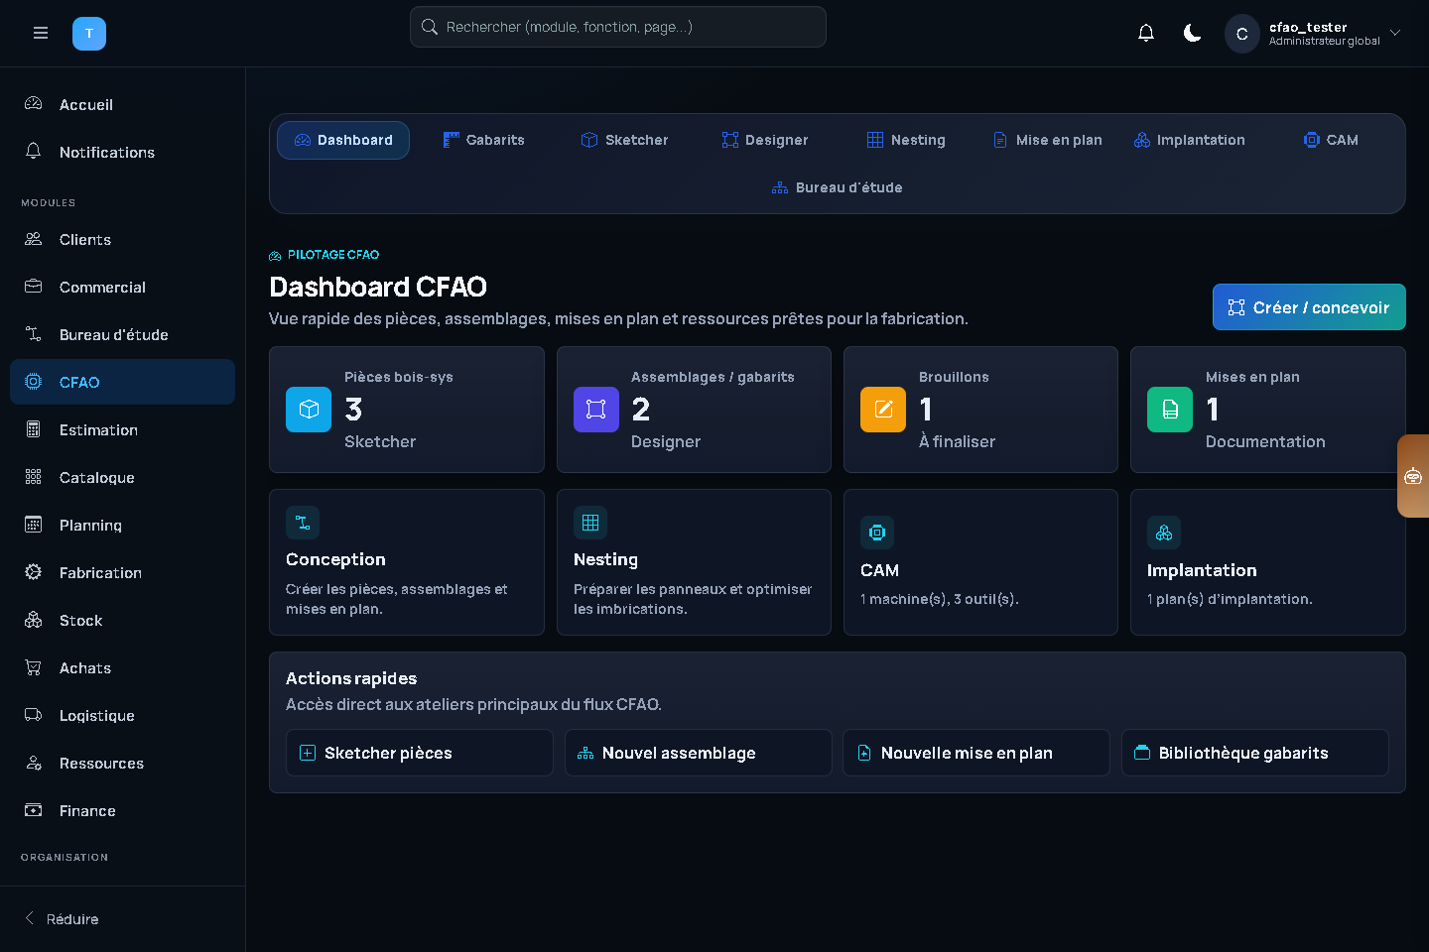Image resolution: width=1429 pixels, height=952 pixels.
Task: Click the Fabrication gear icon
Action: click(x=34, y=572)
